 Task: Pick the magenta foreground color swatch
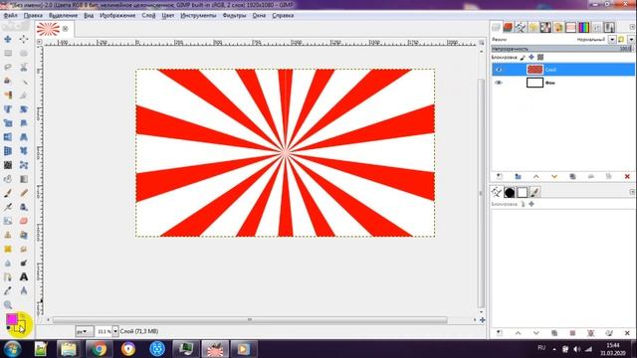(x=11, y=318)
